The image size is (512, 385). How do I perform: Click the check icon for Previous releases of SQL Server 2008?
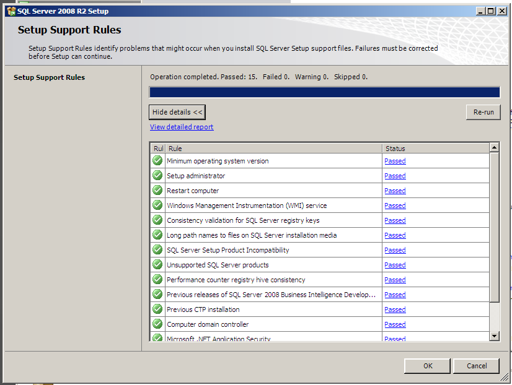point(157,294)
